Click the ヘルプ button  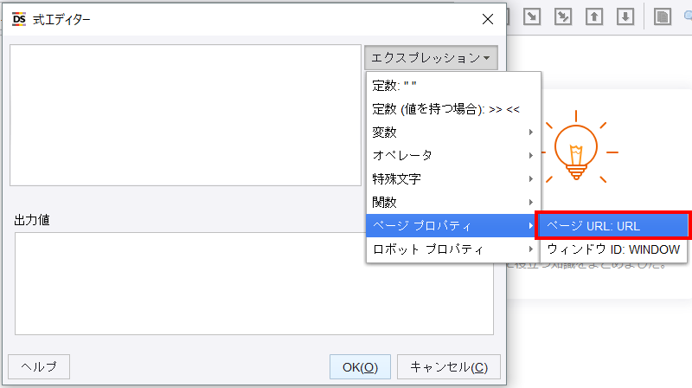39,367
